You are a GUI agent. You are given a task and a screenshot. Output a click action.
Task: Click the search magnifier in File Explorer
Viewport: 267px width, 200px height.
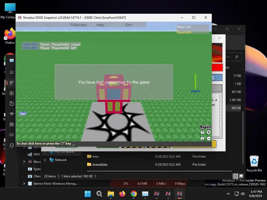tap(236, 57)
